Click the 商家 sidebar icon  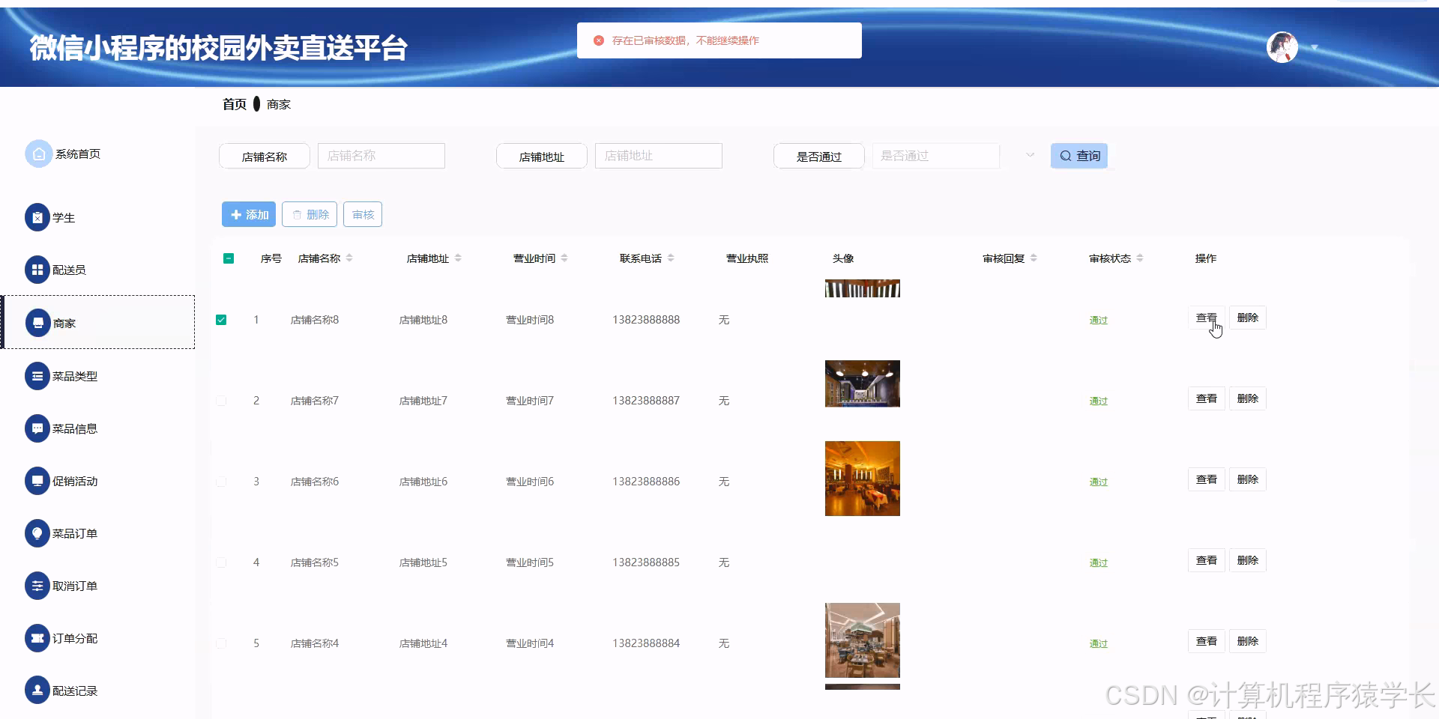pyautogui.click(x=37, y=323)
